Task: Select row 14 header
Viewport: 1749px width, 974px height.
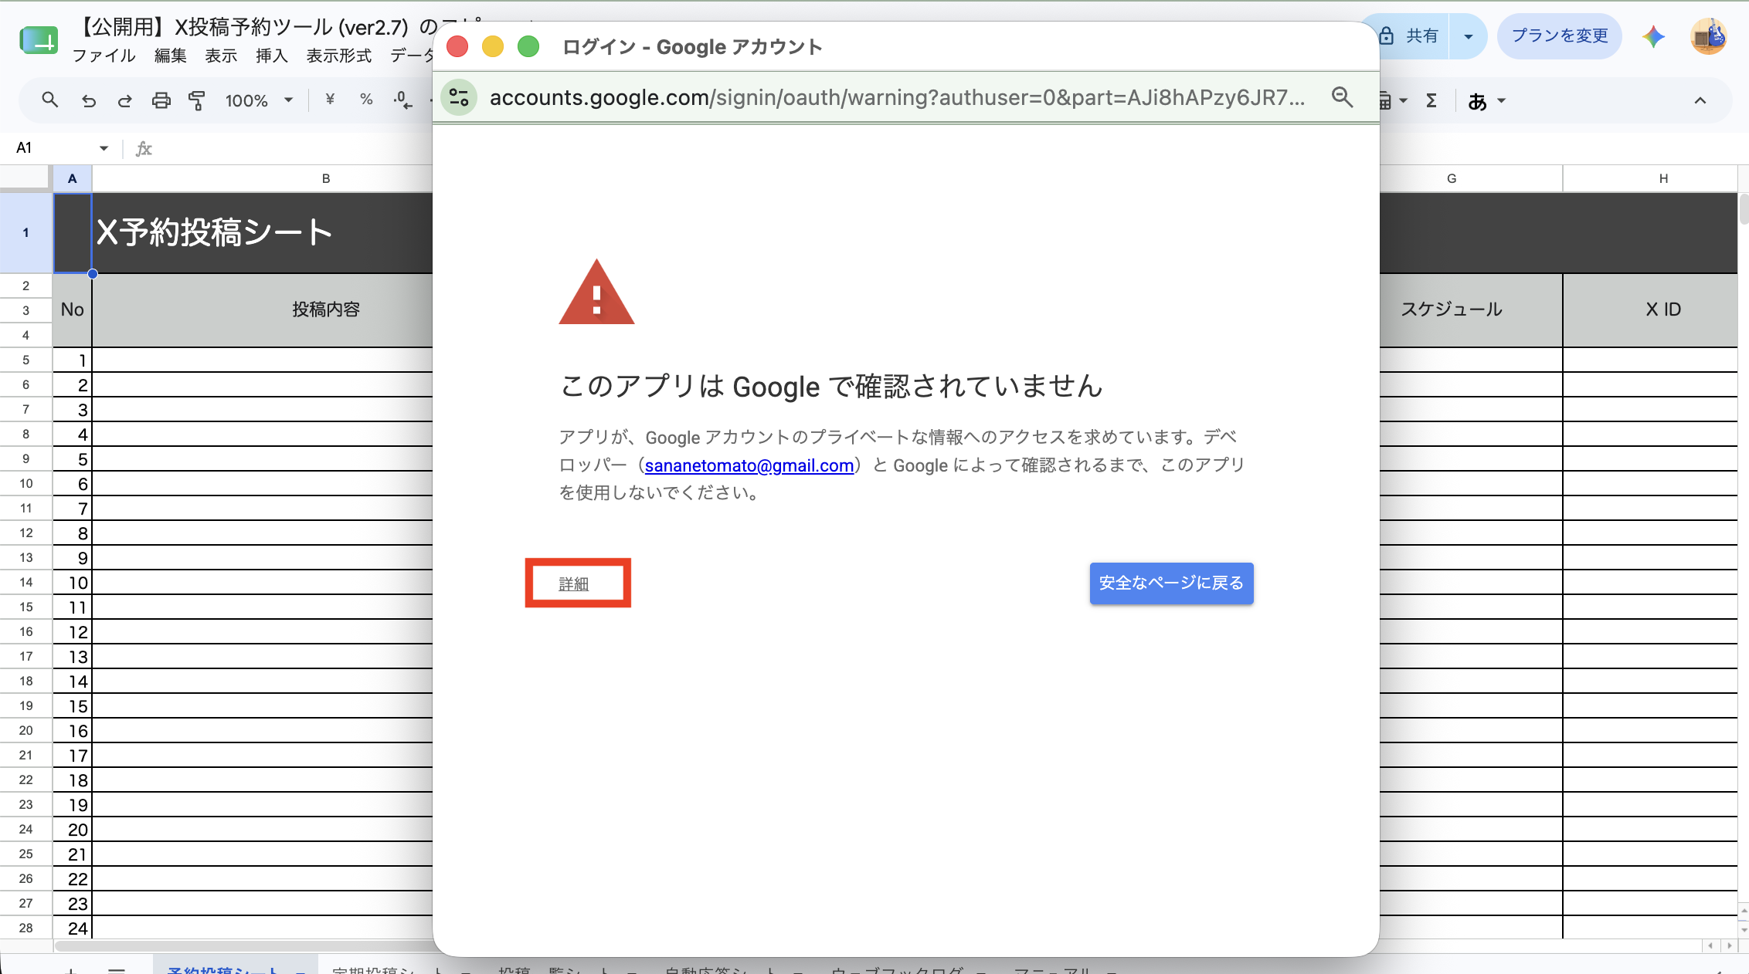Action: [25, 582]
